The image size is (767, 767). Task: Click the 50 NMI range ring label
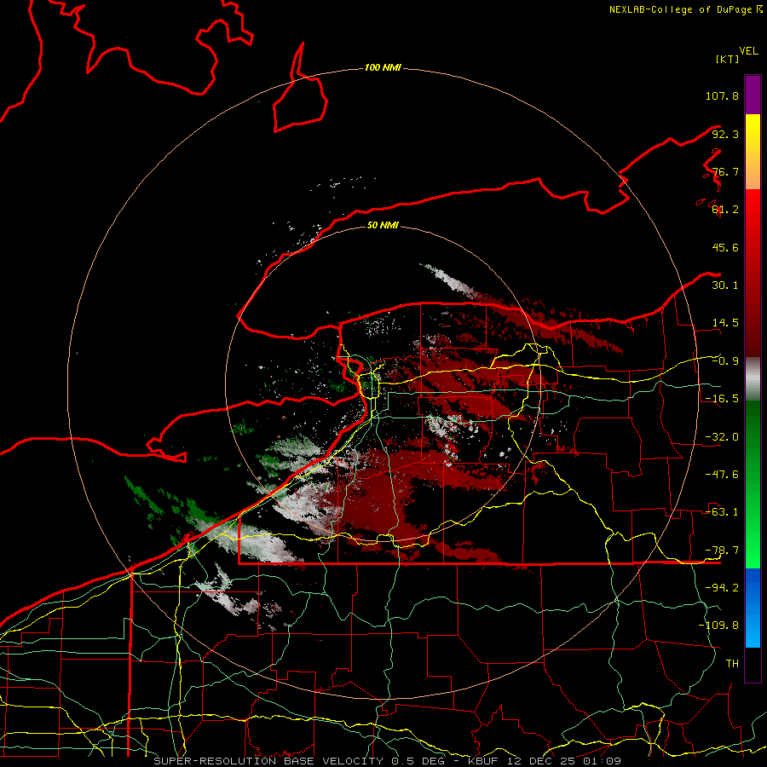click(383, 226)
